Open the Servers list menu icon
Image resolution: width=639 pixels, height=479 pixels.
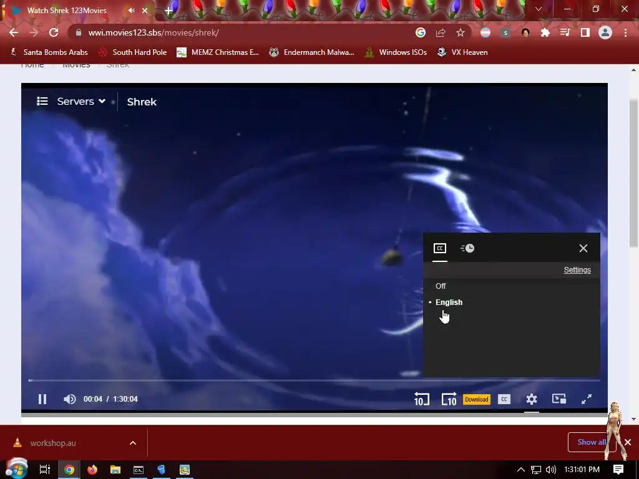[42, 101]
